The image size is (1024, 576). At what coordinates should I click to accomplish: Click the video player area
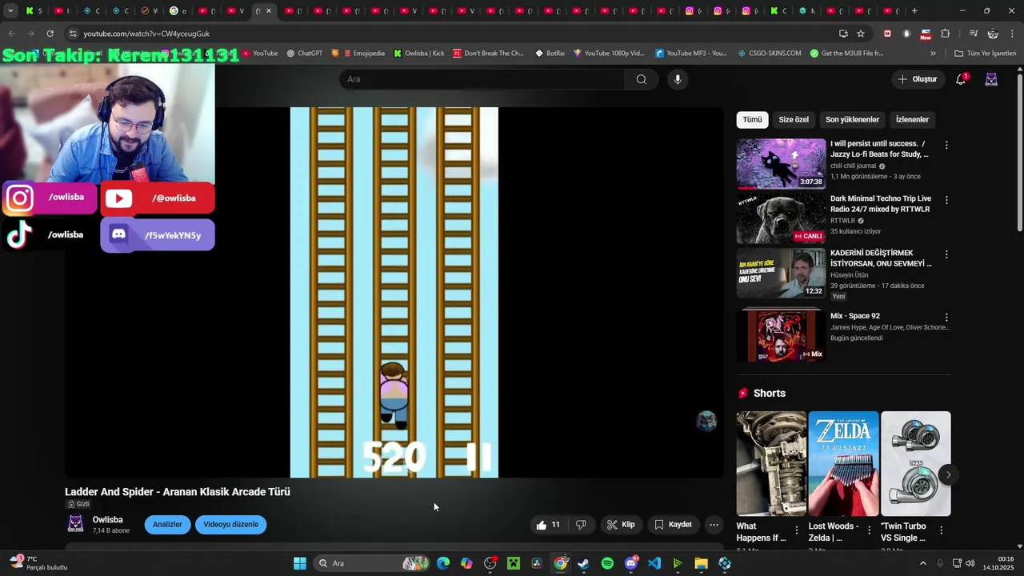pyautogui.click(x=394, y=292)
